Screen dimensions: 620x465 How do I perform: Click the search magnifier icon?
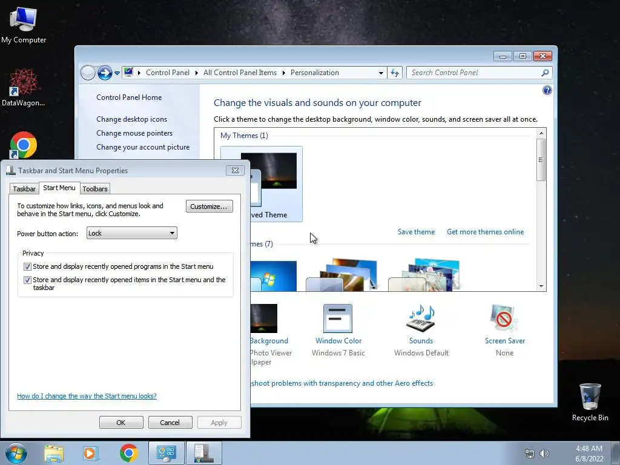[x=546, y=73]
